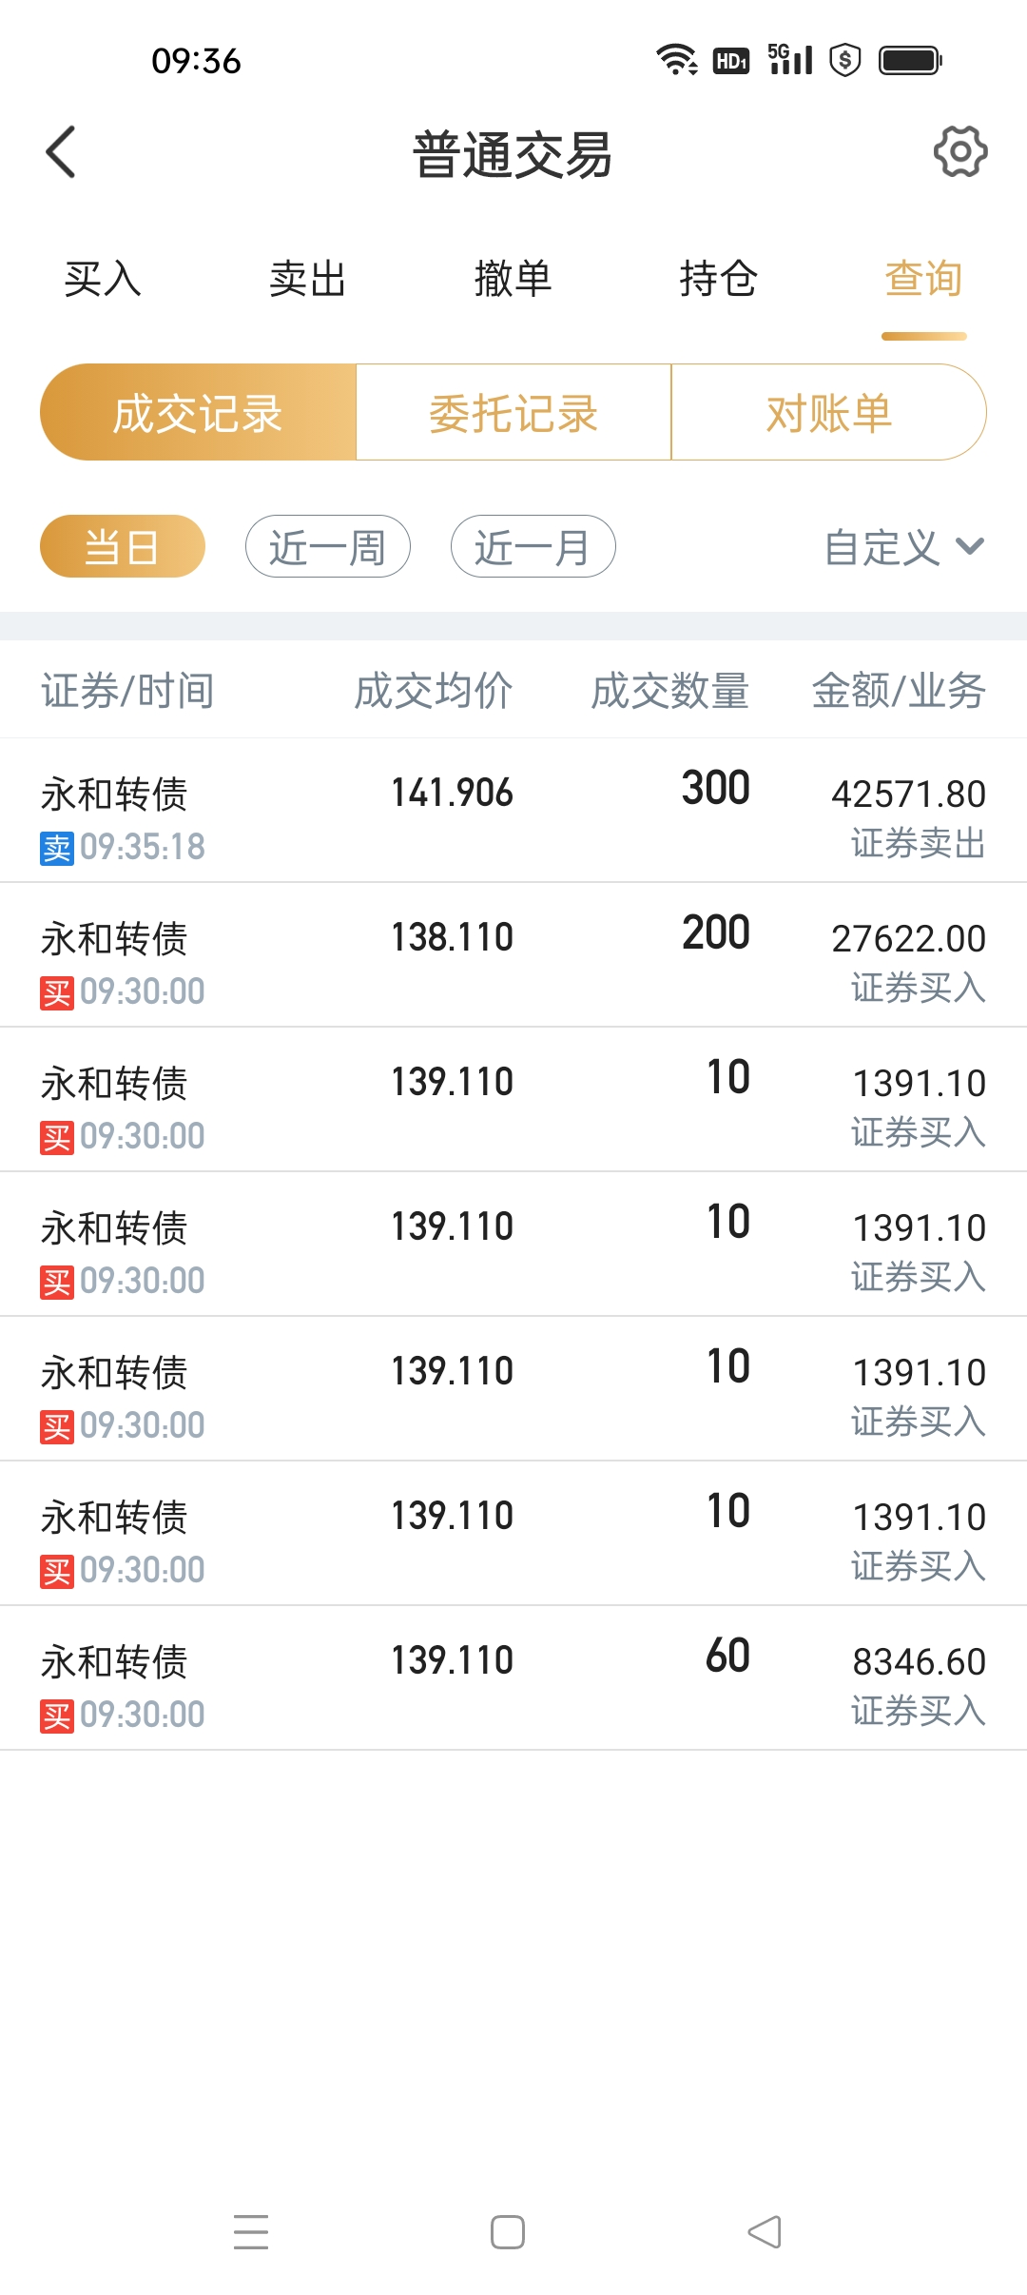Image resolution: width=1027 pixels, height=2295 pixels.
Task: Tap red 买 badge on 138.110 record
Action: click(56, 992)
